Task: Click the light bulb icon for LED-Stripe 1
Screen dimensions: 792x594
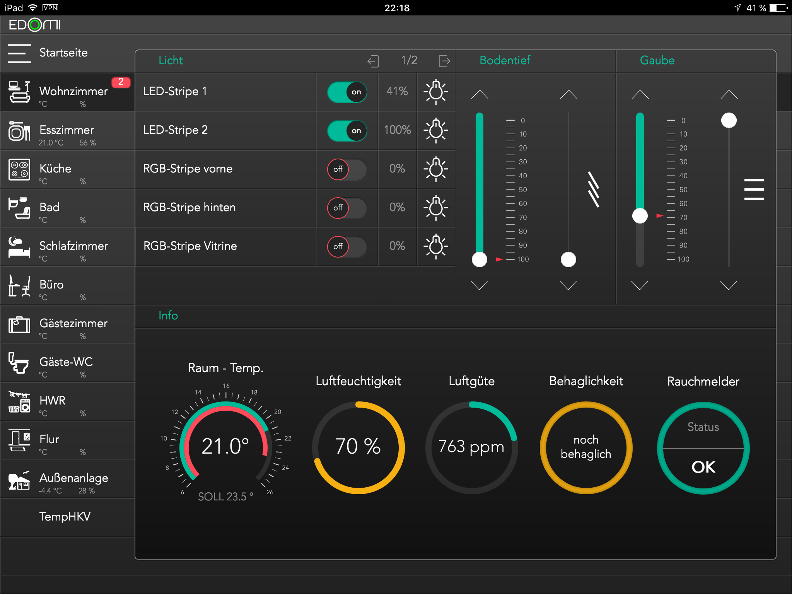Action: tap(436, 92)
